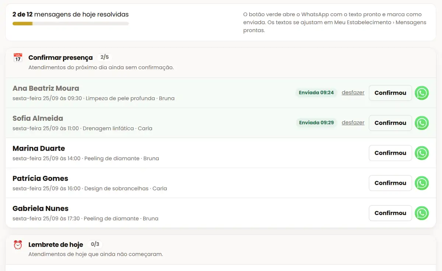442x271 pixels.
Task: Click the Enviada 09:29 badge
Action: point(316,123)
